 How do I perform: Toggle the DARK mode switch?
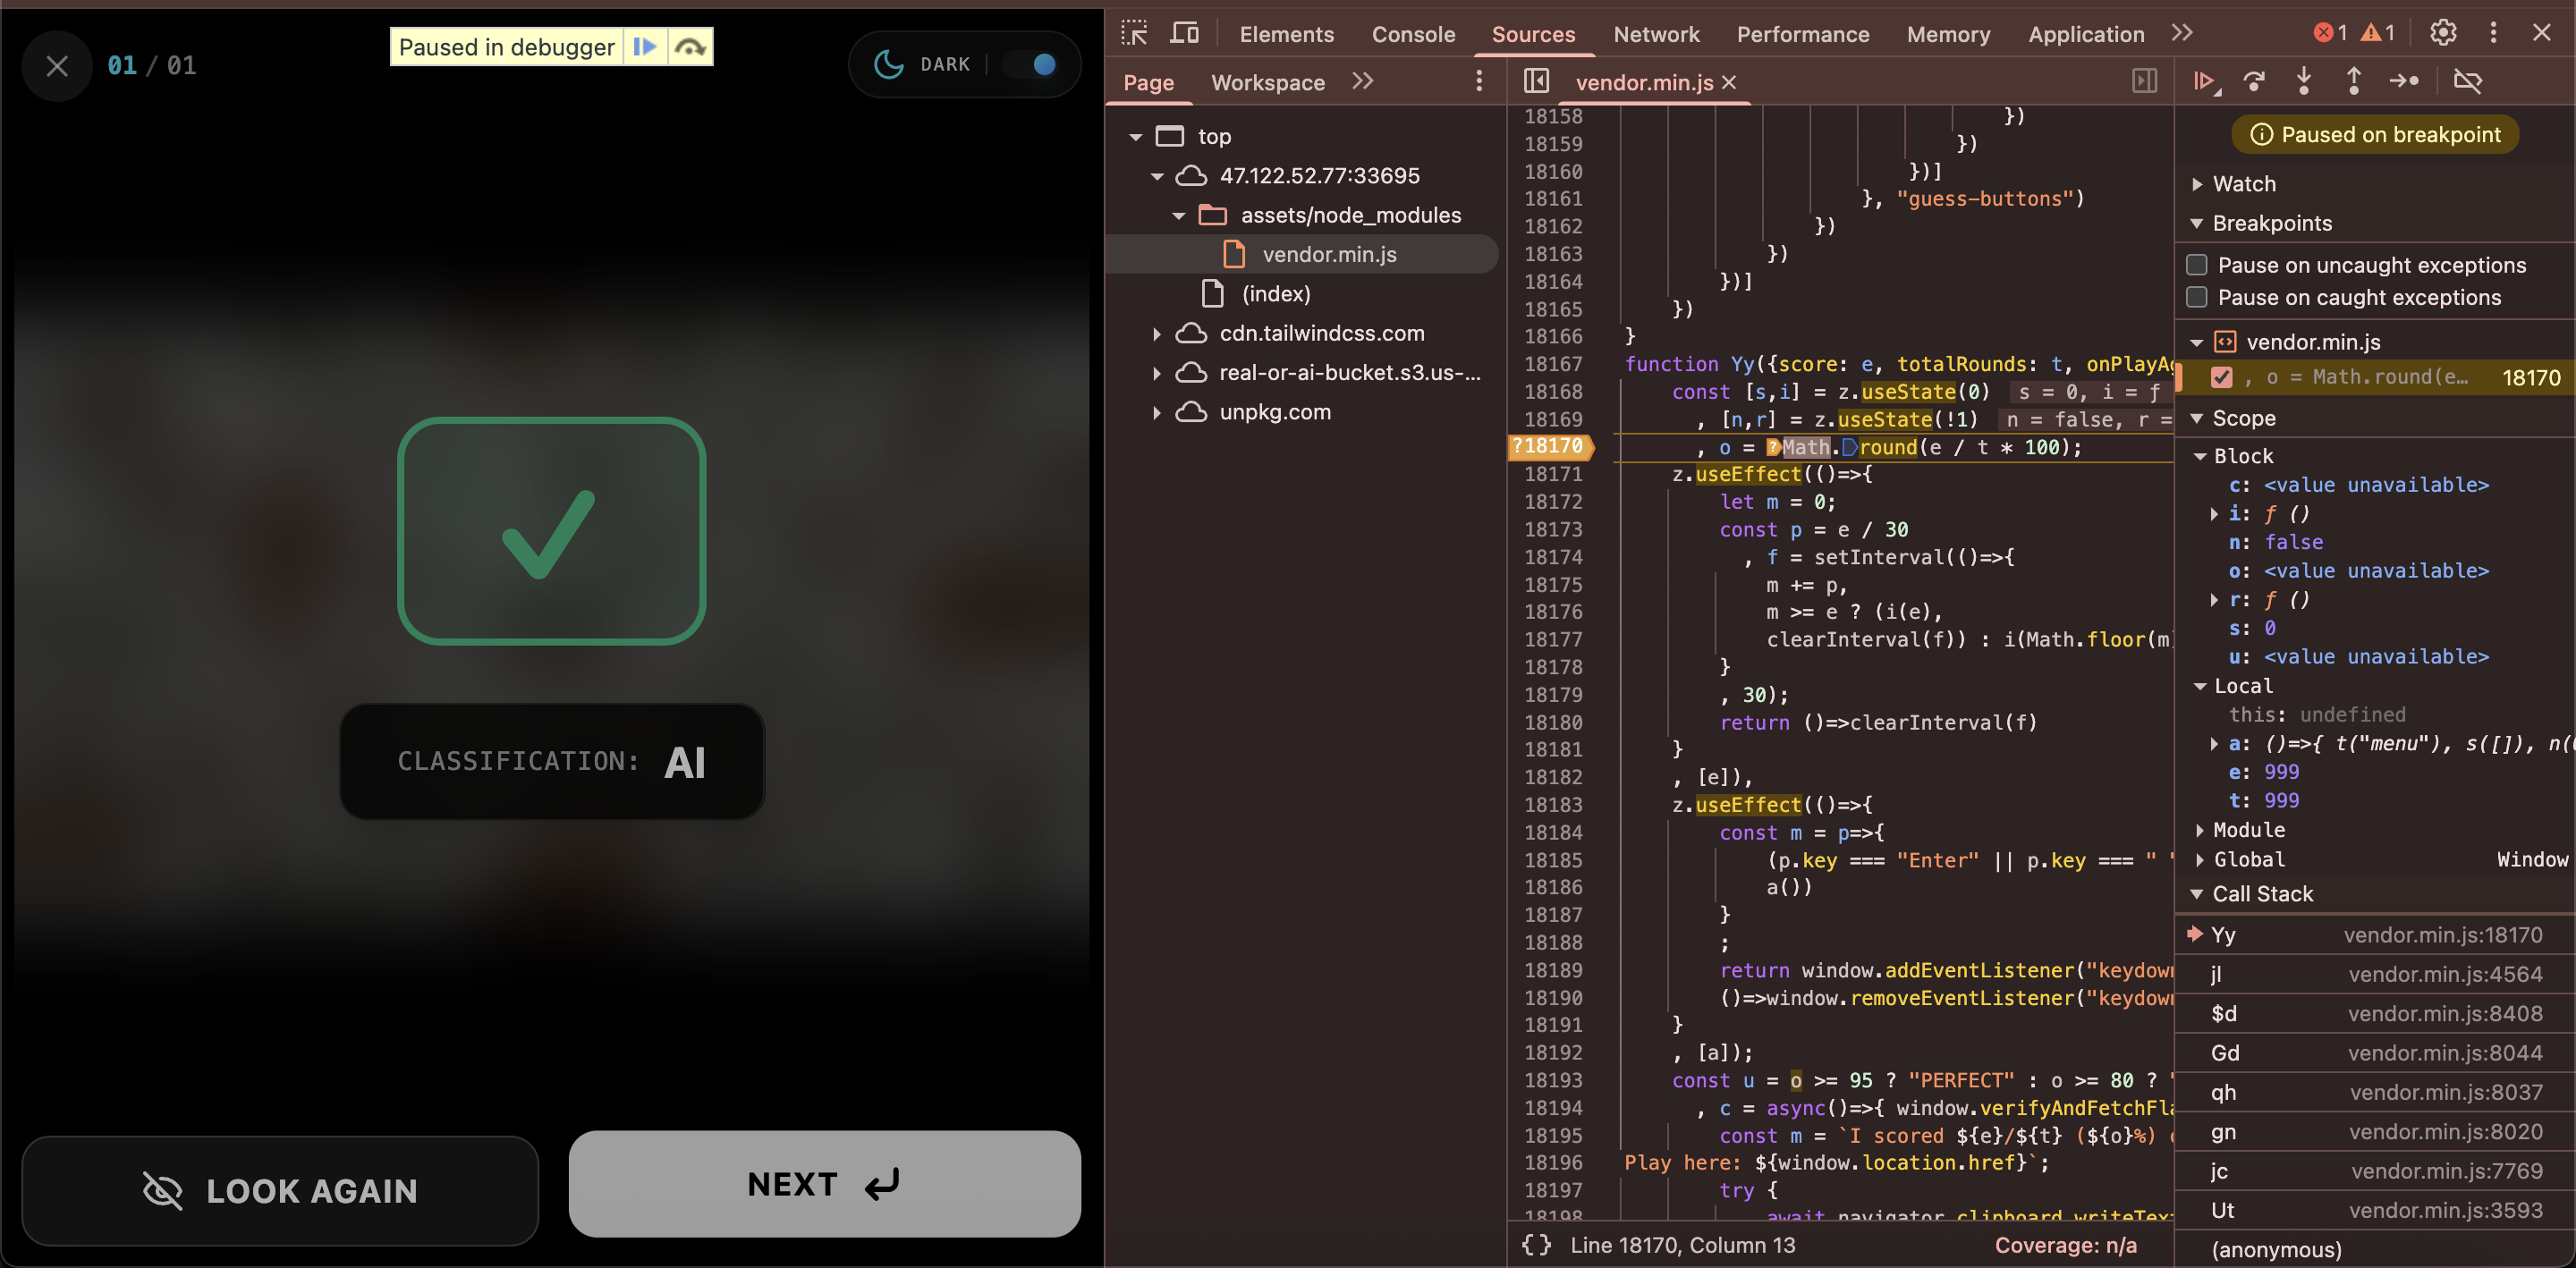[1033, 64]
